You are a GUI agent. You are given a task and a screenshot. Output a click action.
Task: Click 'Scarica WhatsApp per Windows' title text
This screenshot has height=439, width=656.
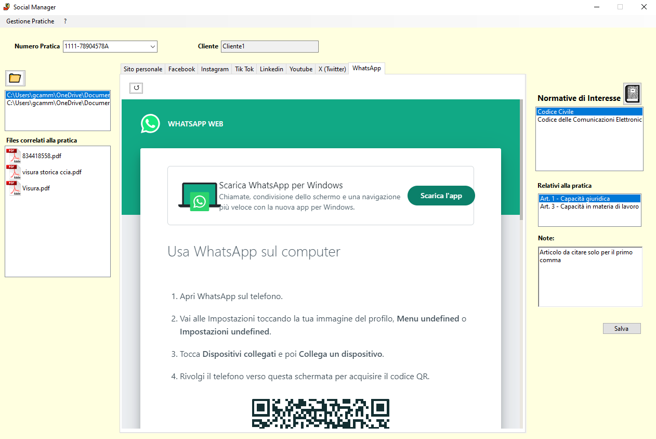tap(281, 185)
